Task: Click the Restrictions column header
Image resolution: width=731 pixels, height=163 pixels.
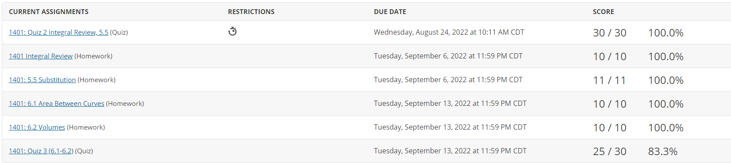Action: pos(251,12)
